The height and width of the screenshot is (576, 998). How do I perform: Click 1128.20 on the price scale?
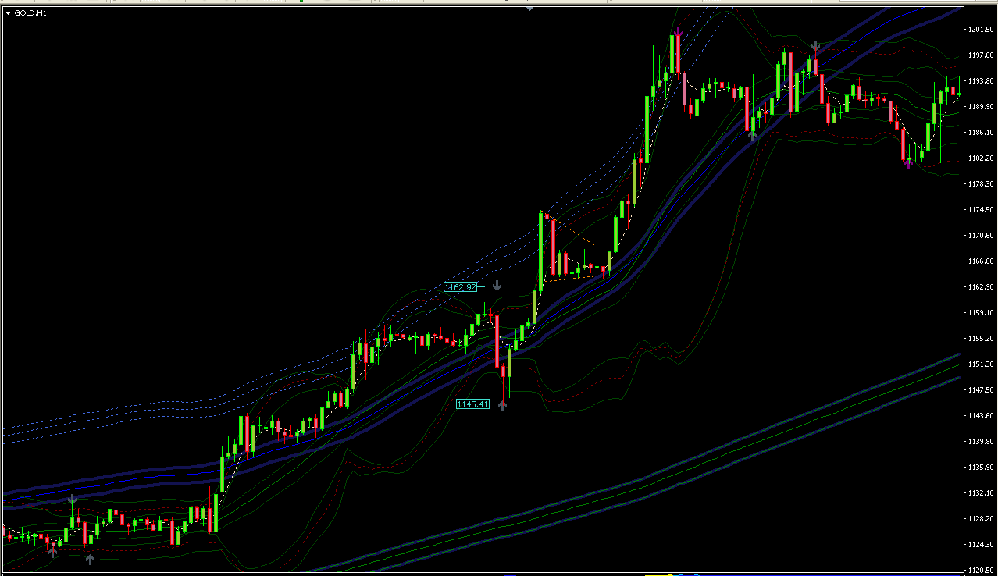pos(980,519)
